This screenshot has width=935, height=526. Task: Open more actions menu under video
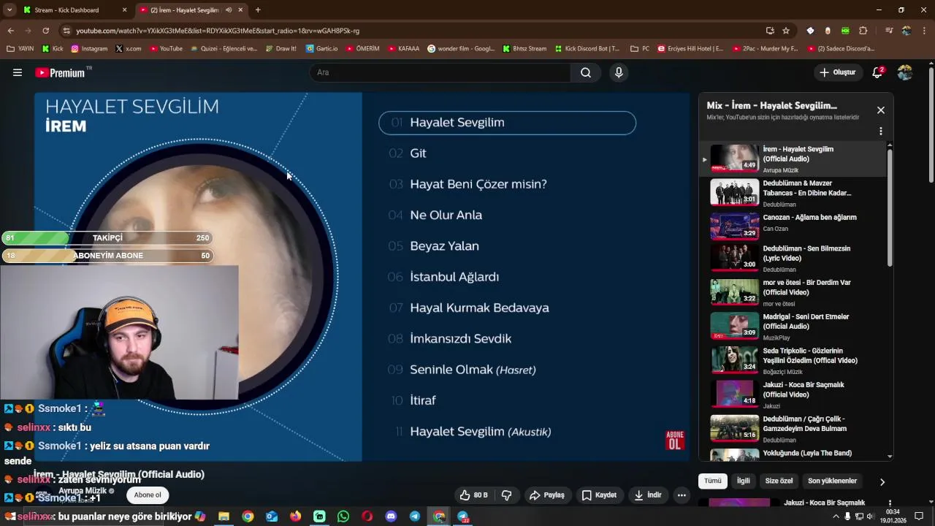682,495
